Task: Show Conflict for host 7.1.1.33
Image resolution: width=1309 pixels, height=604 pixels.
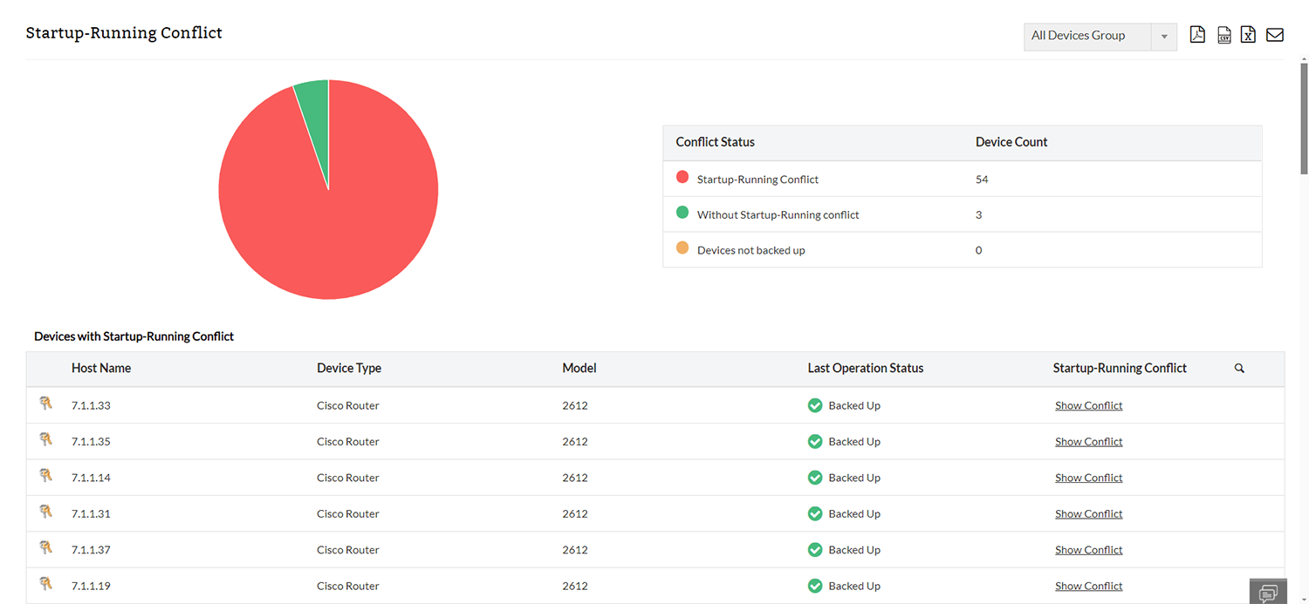Action: click(x=1088, y=405)
